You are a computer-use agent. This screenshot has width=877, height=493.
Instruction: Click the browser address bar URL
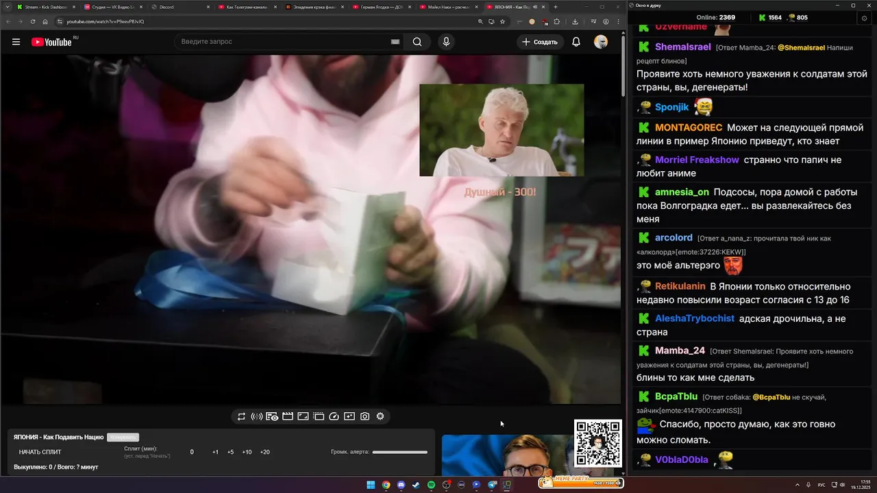tap(105, 21)
